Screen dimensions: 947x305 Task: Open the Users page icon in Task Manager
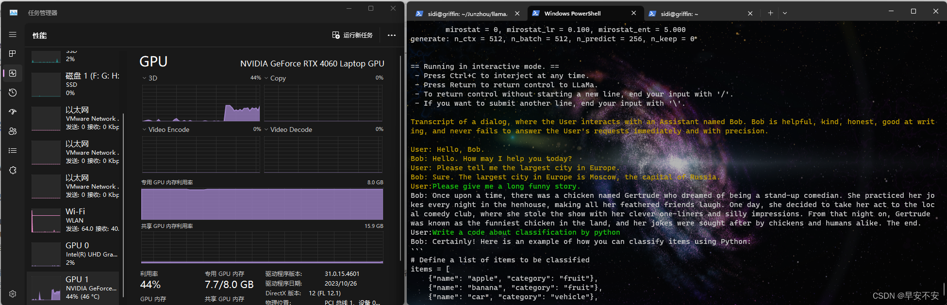(x=13, y=131)
